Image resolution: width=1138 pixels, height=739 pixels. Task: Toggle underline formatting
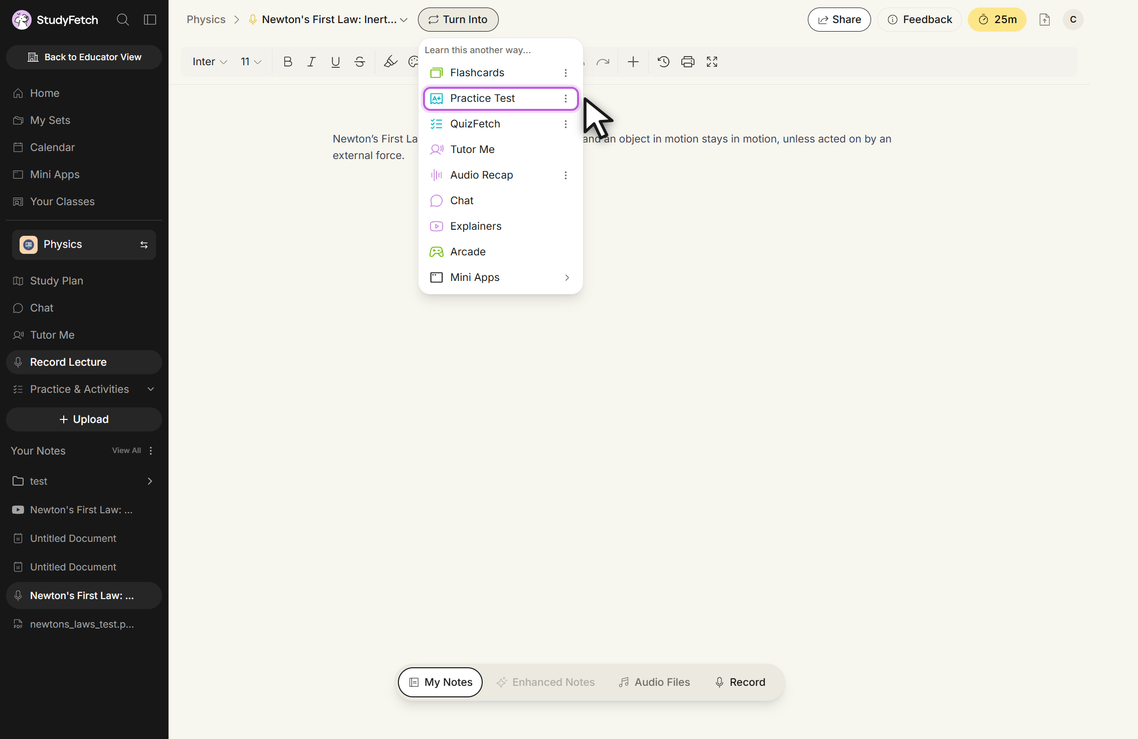click(336, 62)
